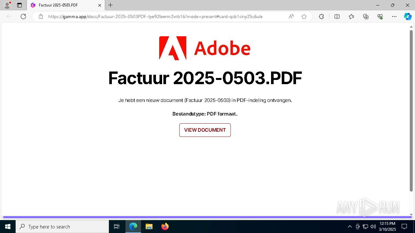Image resolution: width=415 pixels, height=233 pixels.
Task: Open Task View on taskbar
Action: click(x=117, y=227)
